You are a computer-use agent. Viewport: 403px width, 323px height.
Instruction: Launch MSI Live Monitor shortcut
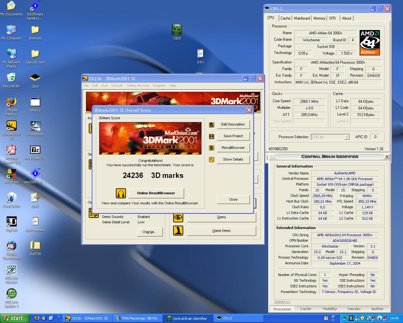click(11, 274)
